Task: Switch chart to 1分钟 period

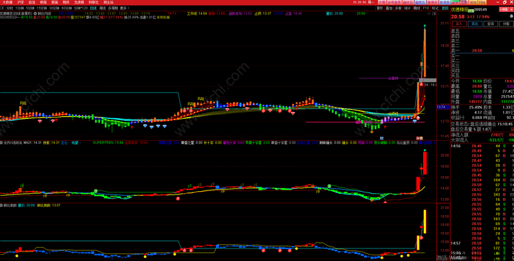Action: point(20,8)
